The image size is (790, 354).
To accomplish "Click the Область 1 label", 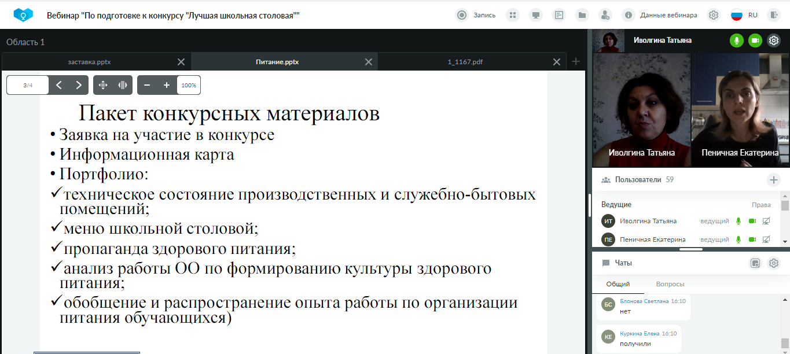I will click(25, 42).
